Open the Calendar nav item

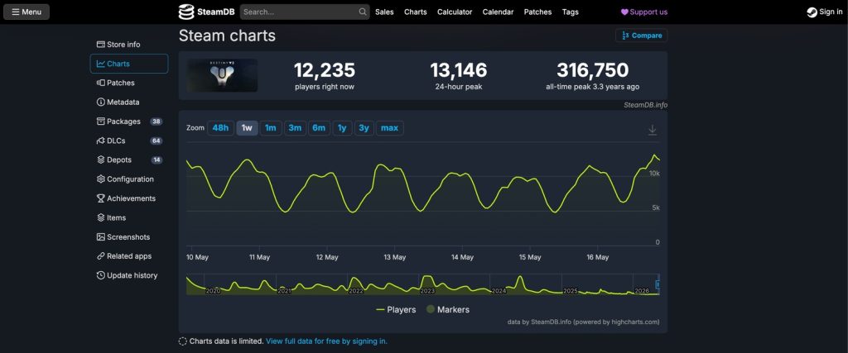pos(498,12)
